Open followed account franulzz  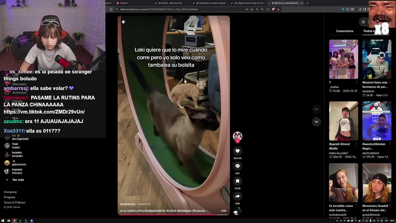pyautogui.click(x=13, y=171)
